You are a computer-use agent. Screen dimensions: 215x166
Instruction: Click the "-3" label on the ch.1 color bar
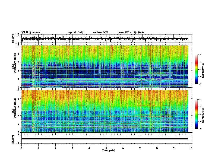click(x=200, y=55)
